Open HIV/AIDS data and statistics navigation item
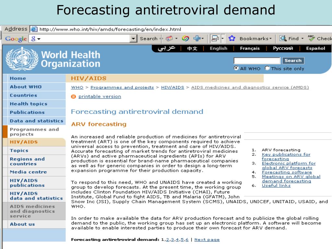 (x=34, y=196)
